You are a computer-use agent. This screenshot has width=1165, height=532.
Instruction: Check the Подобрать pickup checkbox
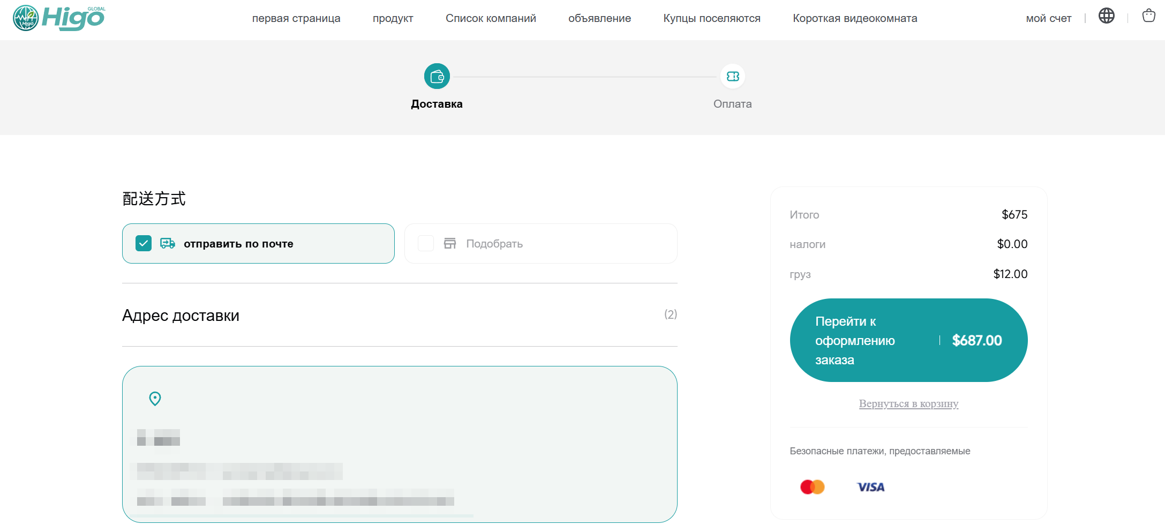click(426, 243)
